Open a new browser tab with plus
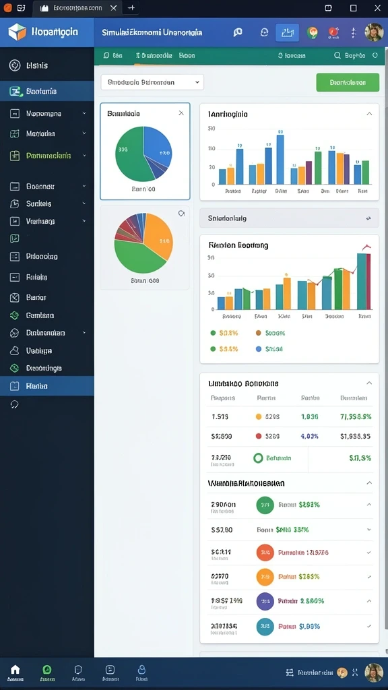The height and width of the screenshot is (690, 388). coord(131,8)
